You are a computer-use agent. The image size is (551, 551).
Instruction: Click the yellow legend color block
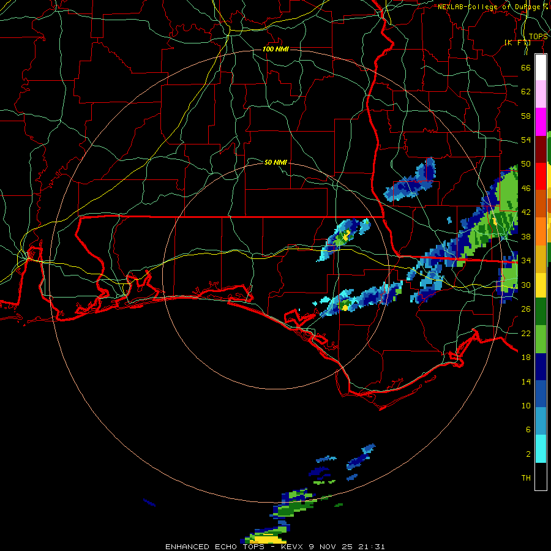point(541,285)
